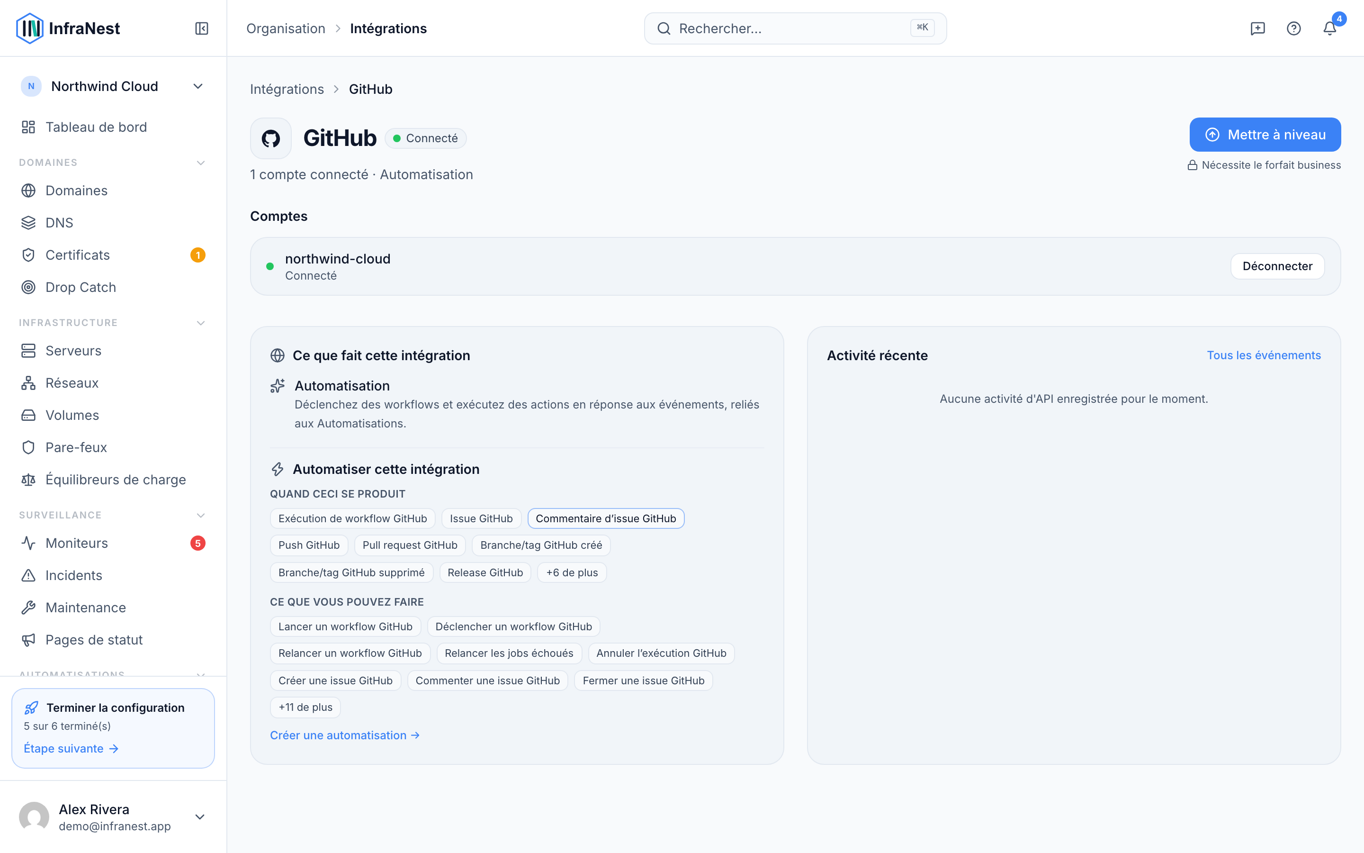This screenshot has width=1364, height=853.
Task: Select Créer une issue GitHub chip
Action: coord(335,681)
